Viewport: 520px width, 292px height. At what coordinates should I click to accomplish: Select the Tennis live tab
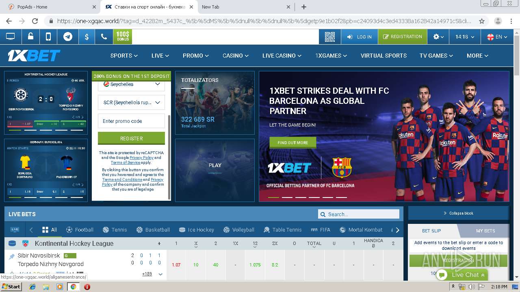coord(115,230)
